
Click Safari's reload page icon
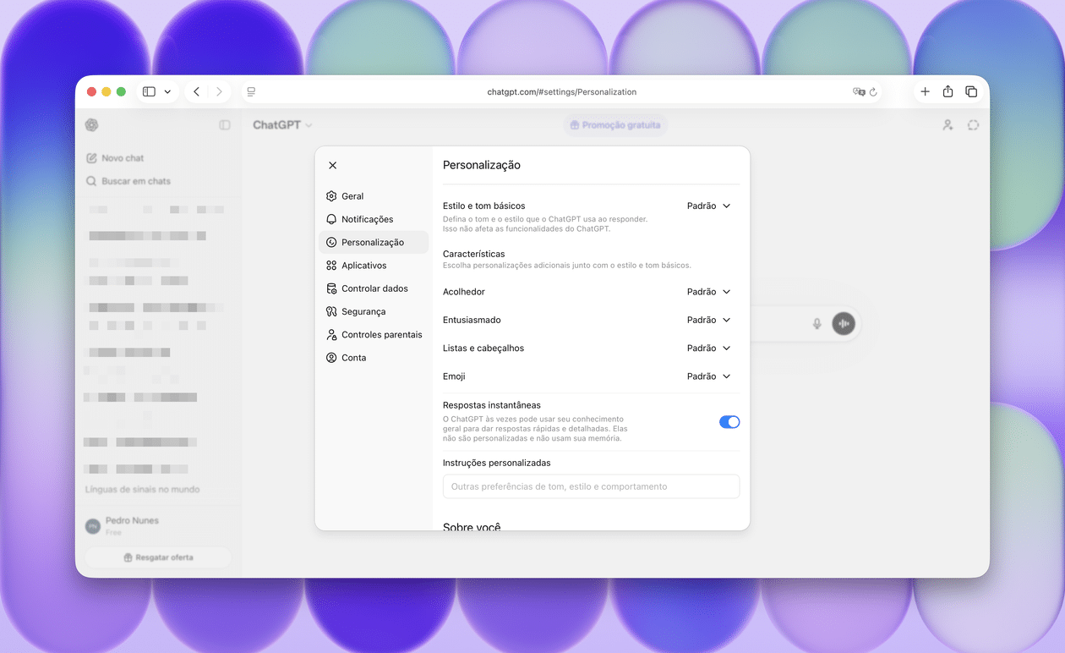tap(873, 92)
